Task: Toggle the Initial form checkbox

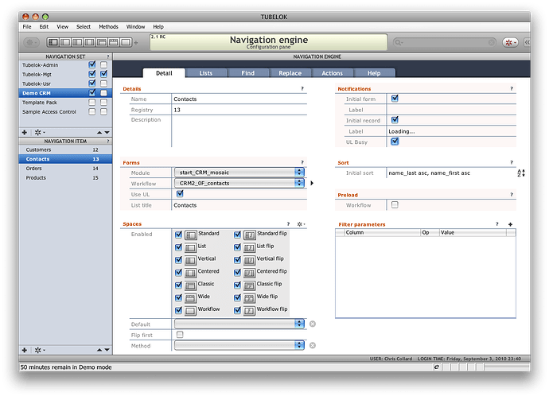Action: point(395,99)
